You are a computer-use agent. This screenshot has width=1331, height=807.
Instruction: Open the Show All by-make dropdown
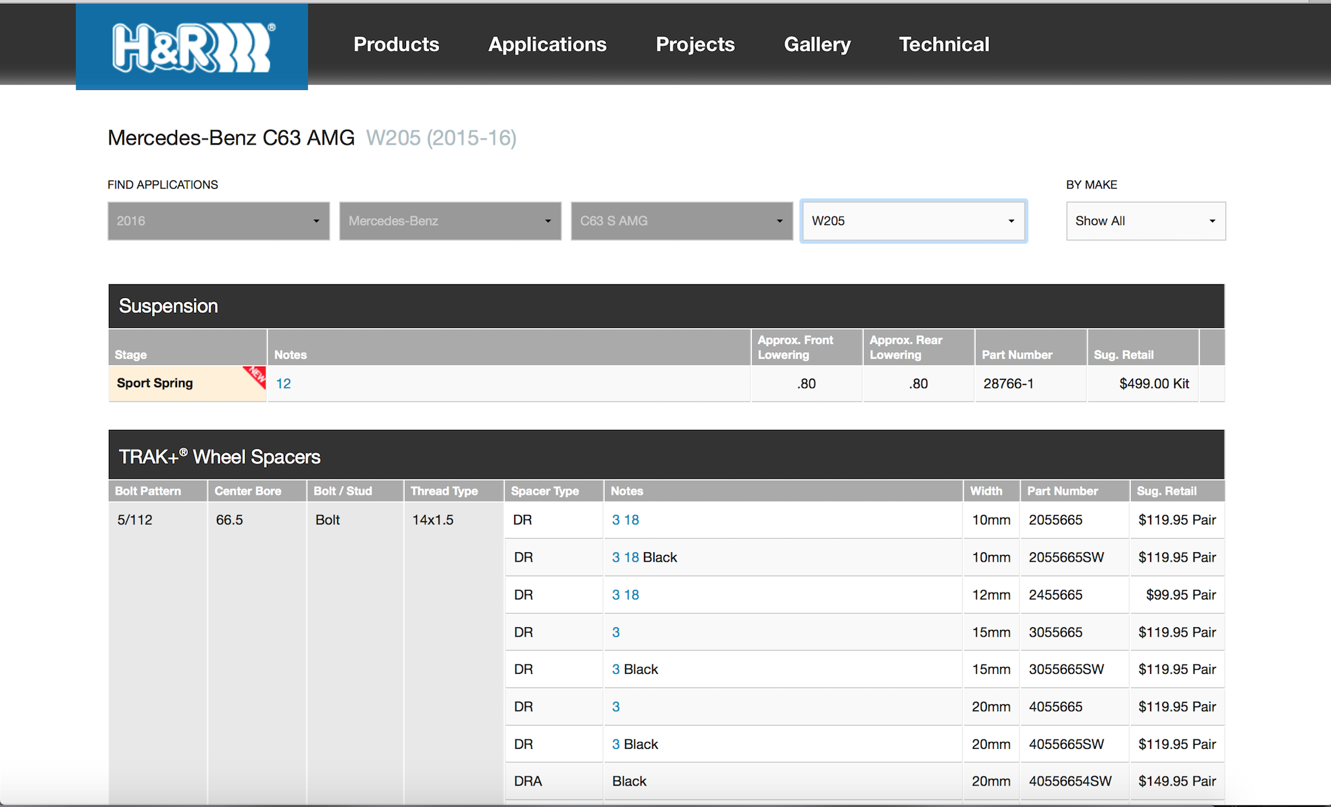click(x=1146, y=221)
